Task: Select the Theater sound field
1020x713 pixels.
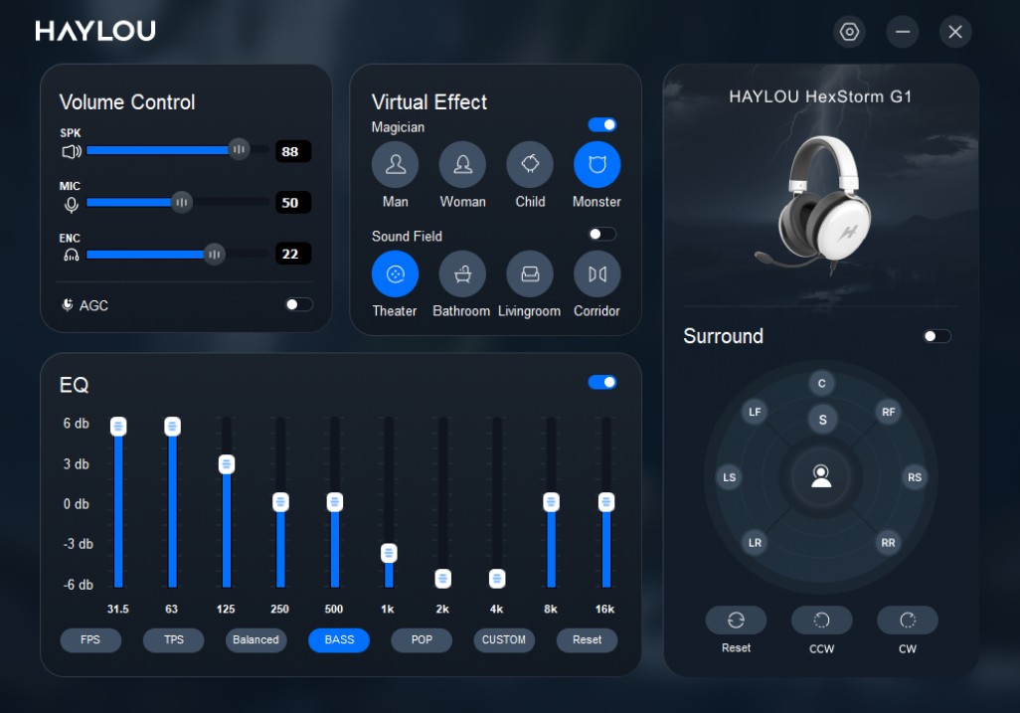Action: [395, 273]
